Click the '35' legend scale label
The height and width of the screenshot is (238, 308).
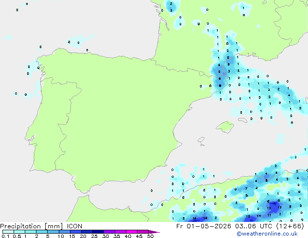point(117,236)
